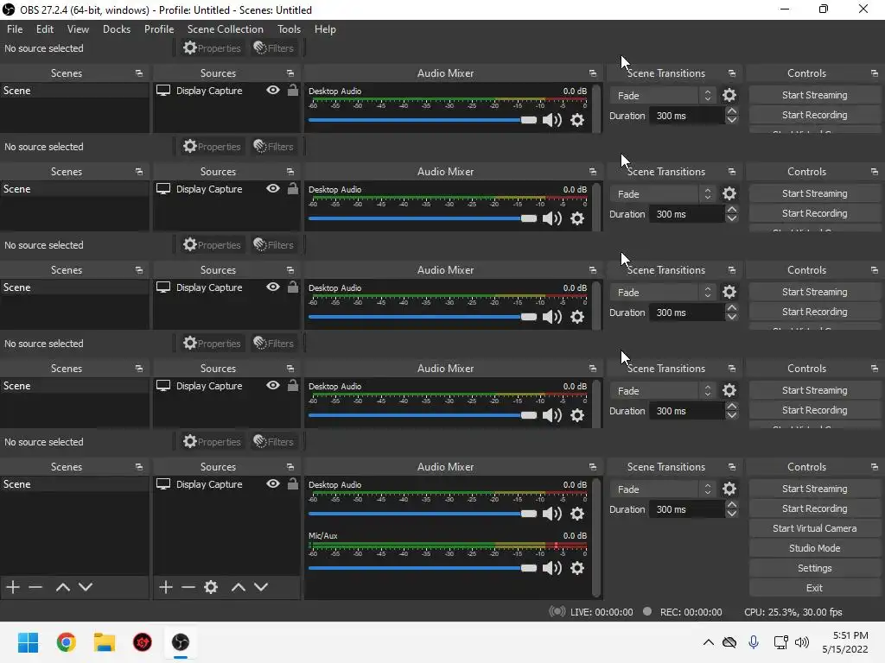Move the scene up with the Scenes toolbar arrow
This screenshot has height=663, width=885.
click(62, 587)
